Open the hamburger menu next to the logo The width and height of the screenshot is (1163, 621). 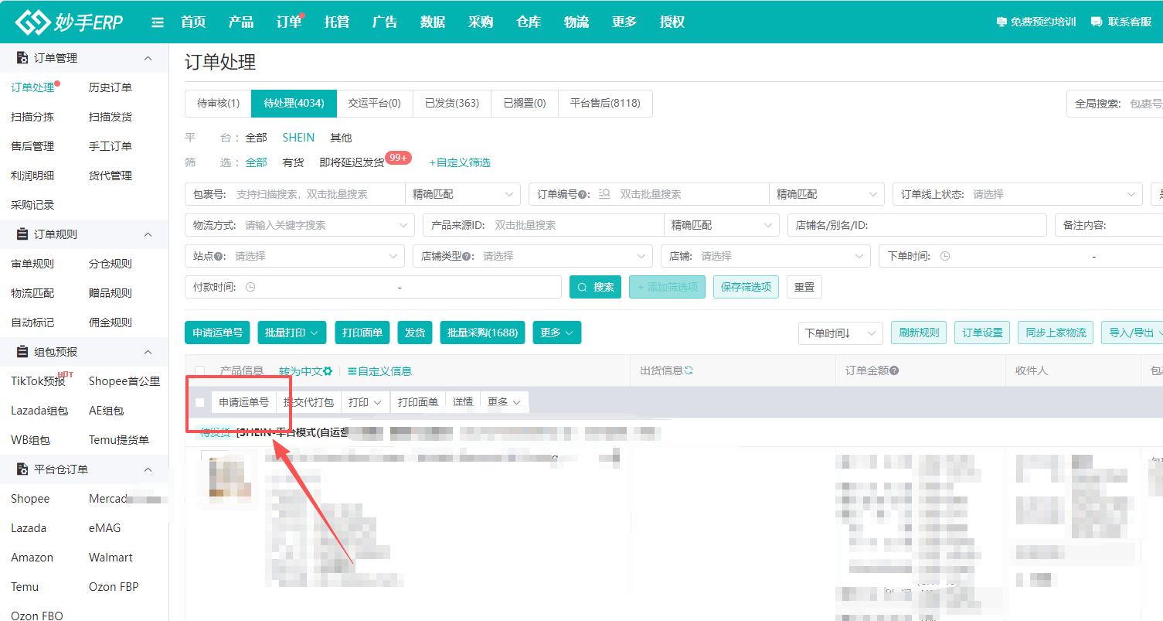coord(157,22)
